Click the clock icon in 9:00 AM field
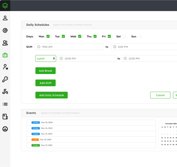 tap(39, 47)
